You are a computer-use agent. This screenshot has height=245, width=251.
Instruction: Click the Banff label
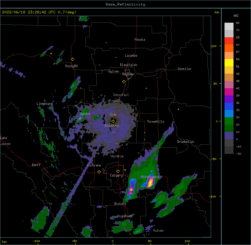click(36, 165)
